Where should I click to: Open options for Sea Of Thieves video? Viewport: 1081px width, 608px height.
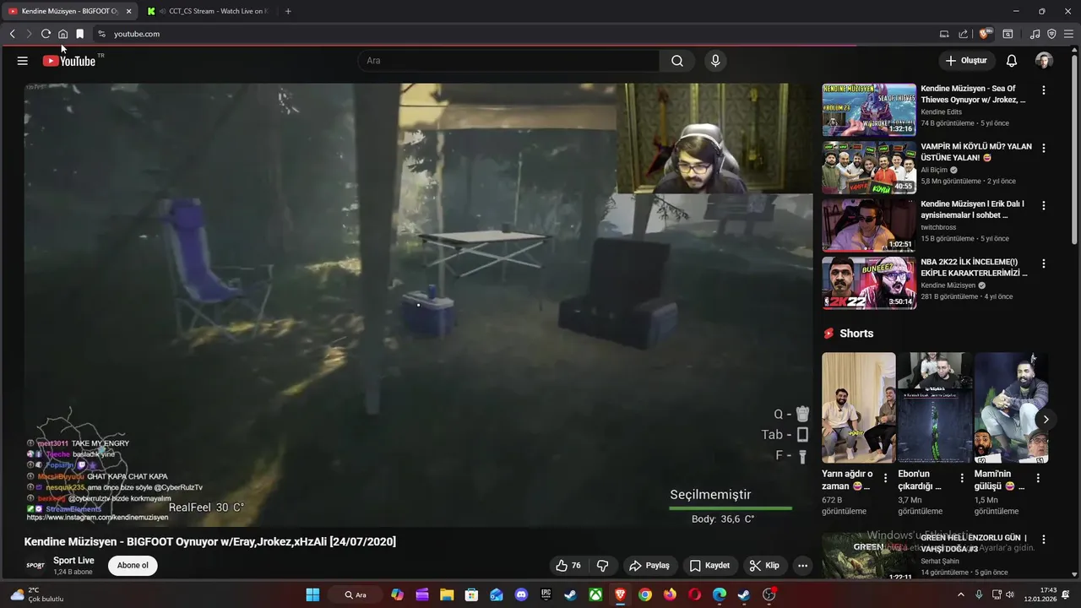point(1044,90)
